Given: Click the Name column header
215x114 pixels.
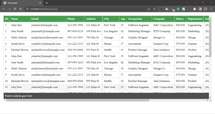Looking at the screenshot, I should [x=20, y=19].
